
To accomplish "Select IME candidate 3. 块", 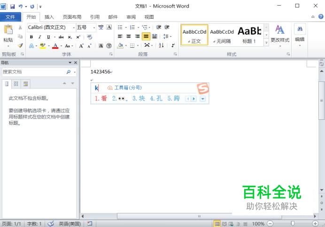I will coord(139,98).
